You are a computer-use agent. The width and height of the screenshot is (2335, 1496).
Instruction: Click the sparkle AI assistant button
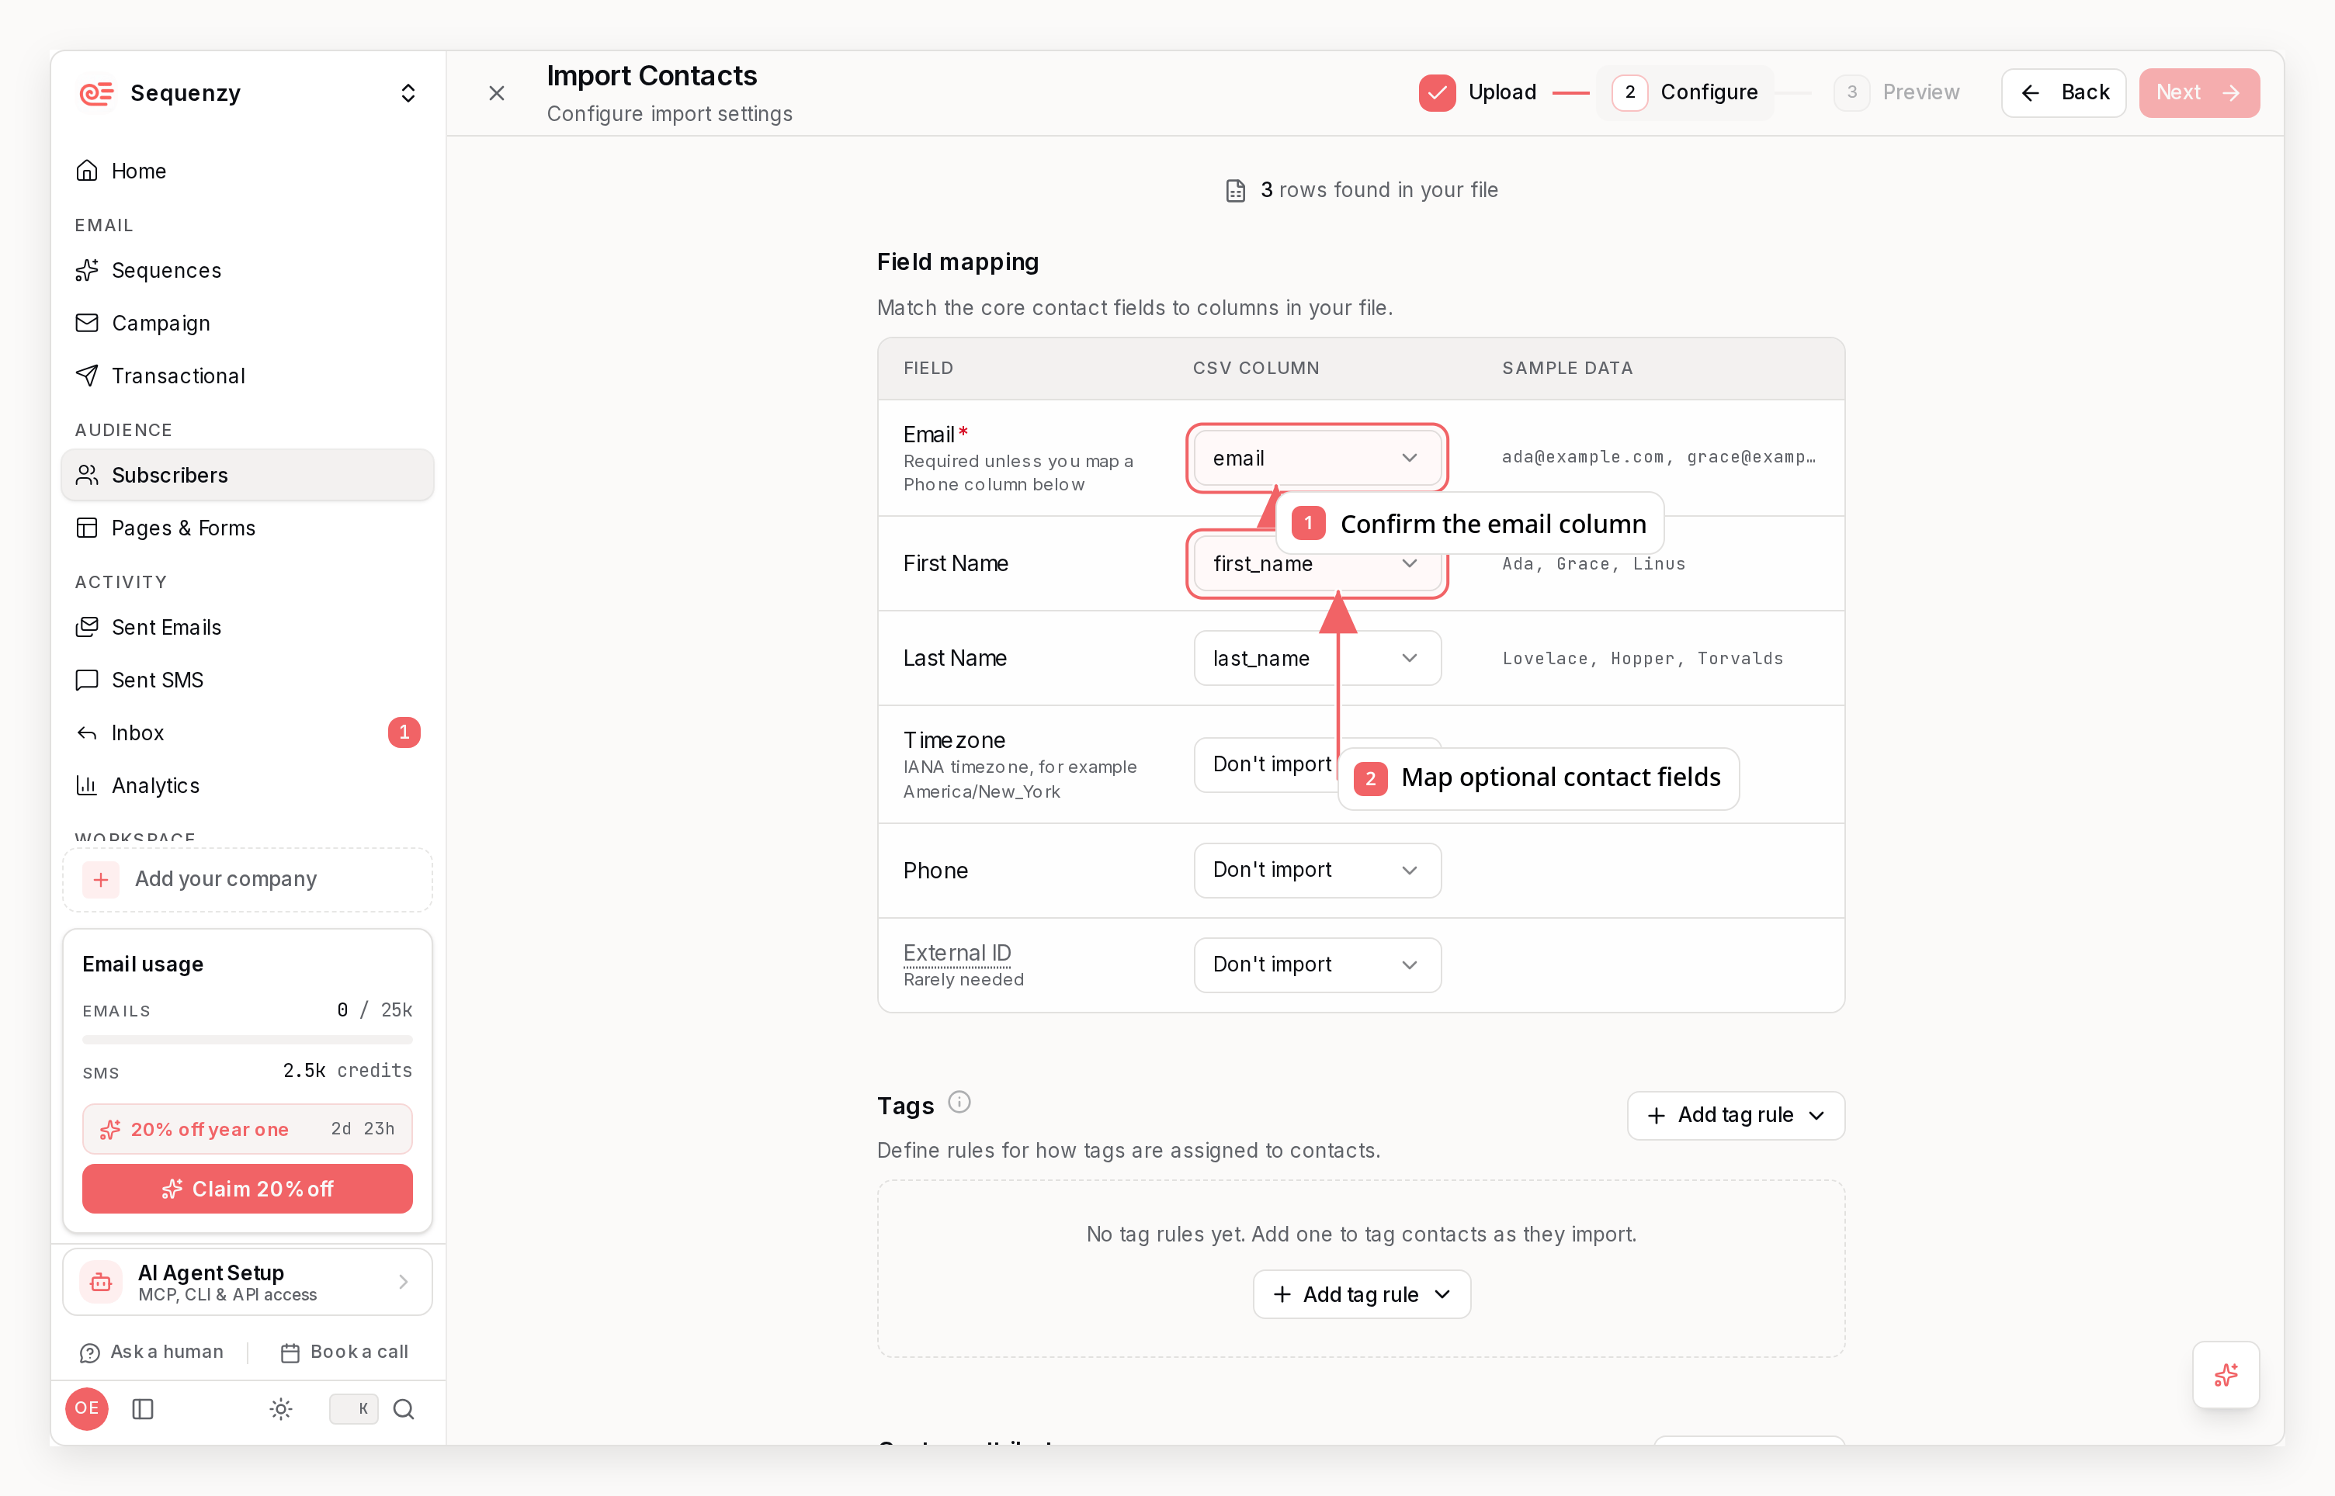[x=2226, y=1375]
